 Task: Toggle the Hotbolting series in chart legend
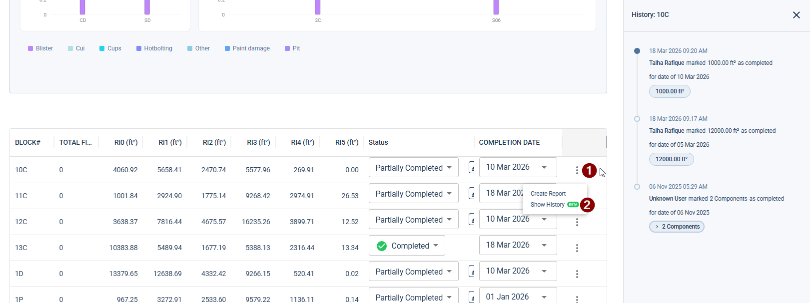[154, 48]
